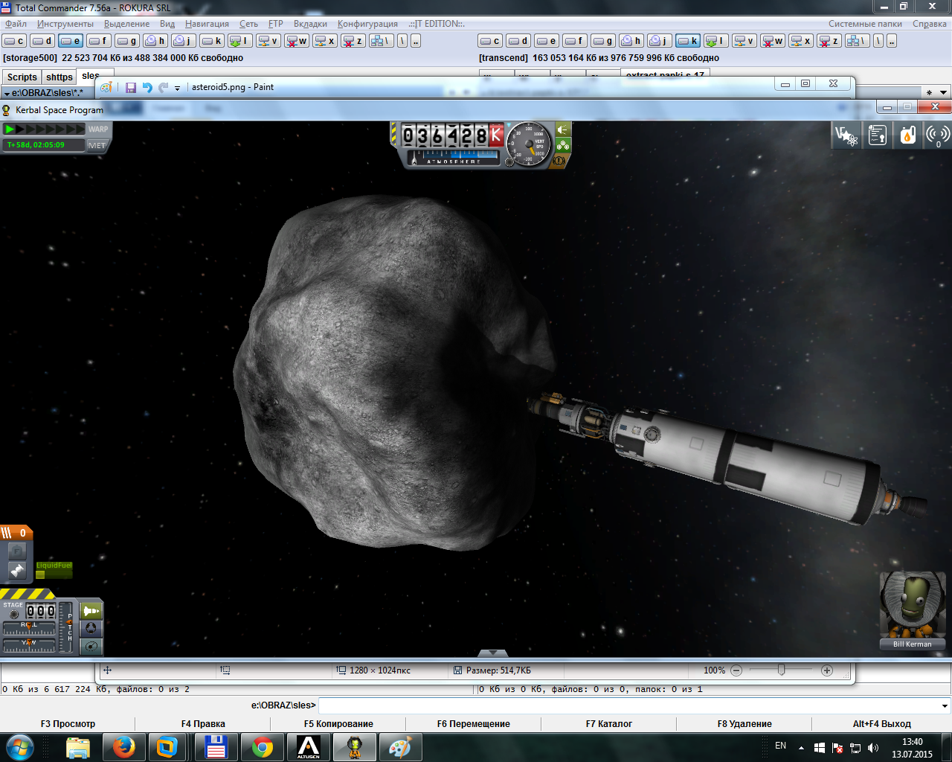Switch to Staging mode rocket icon
This screenshot has width=952, height=762.
point(91,611)
